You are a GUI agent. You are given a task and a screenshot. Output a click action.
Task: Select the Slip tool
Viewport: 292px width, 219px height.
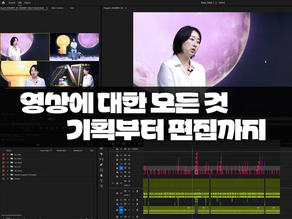point(102,159)
